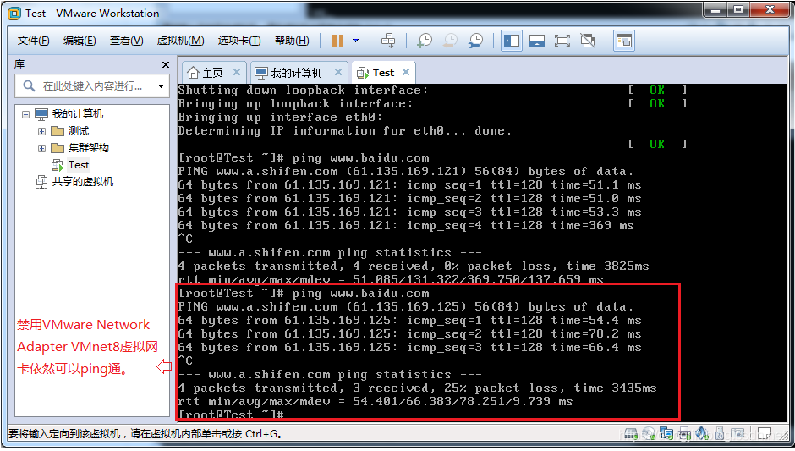Image resolution: width=795 pixels, height=451 pixels.
Task: Close the Test tab
Action: click(406, 73)
